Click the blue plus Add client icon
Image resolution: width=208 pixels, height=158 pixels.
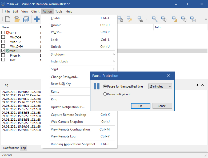coord(37,19)
